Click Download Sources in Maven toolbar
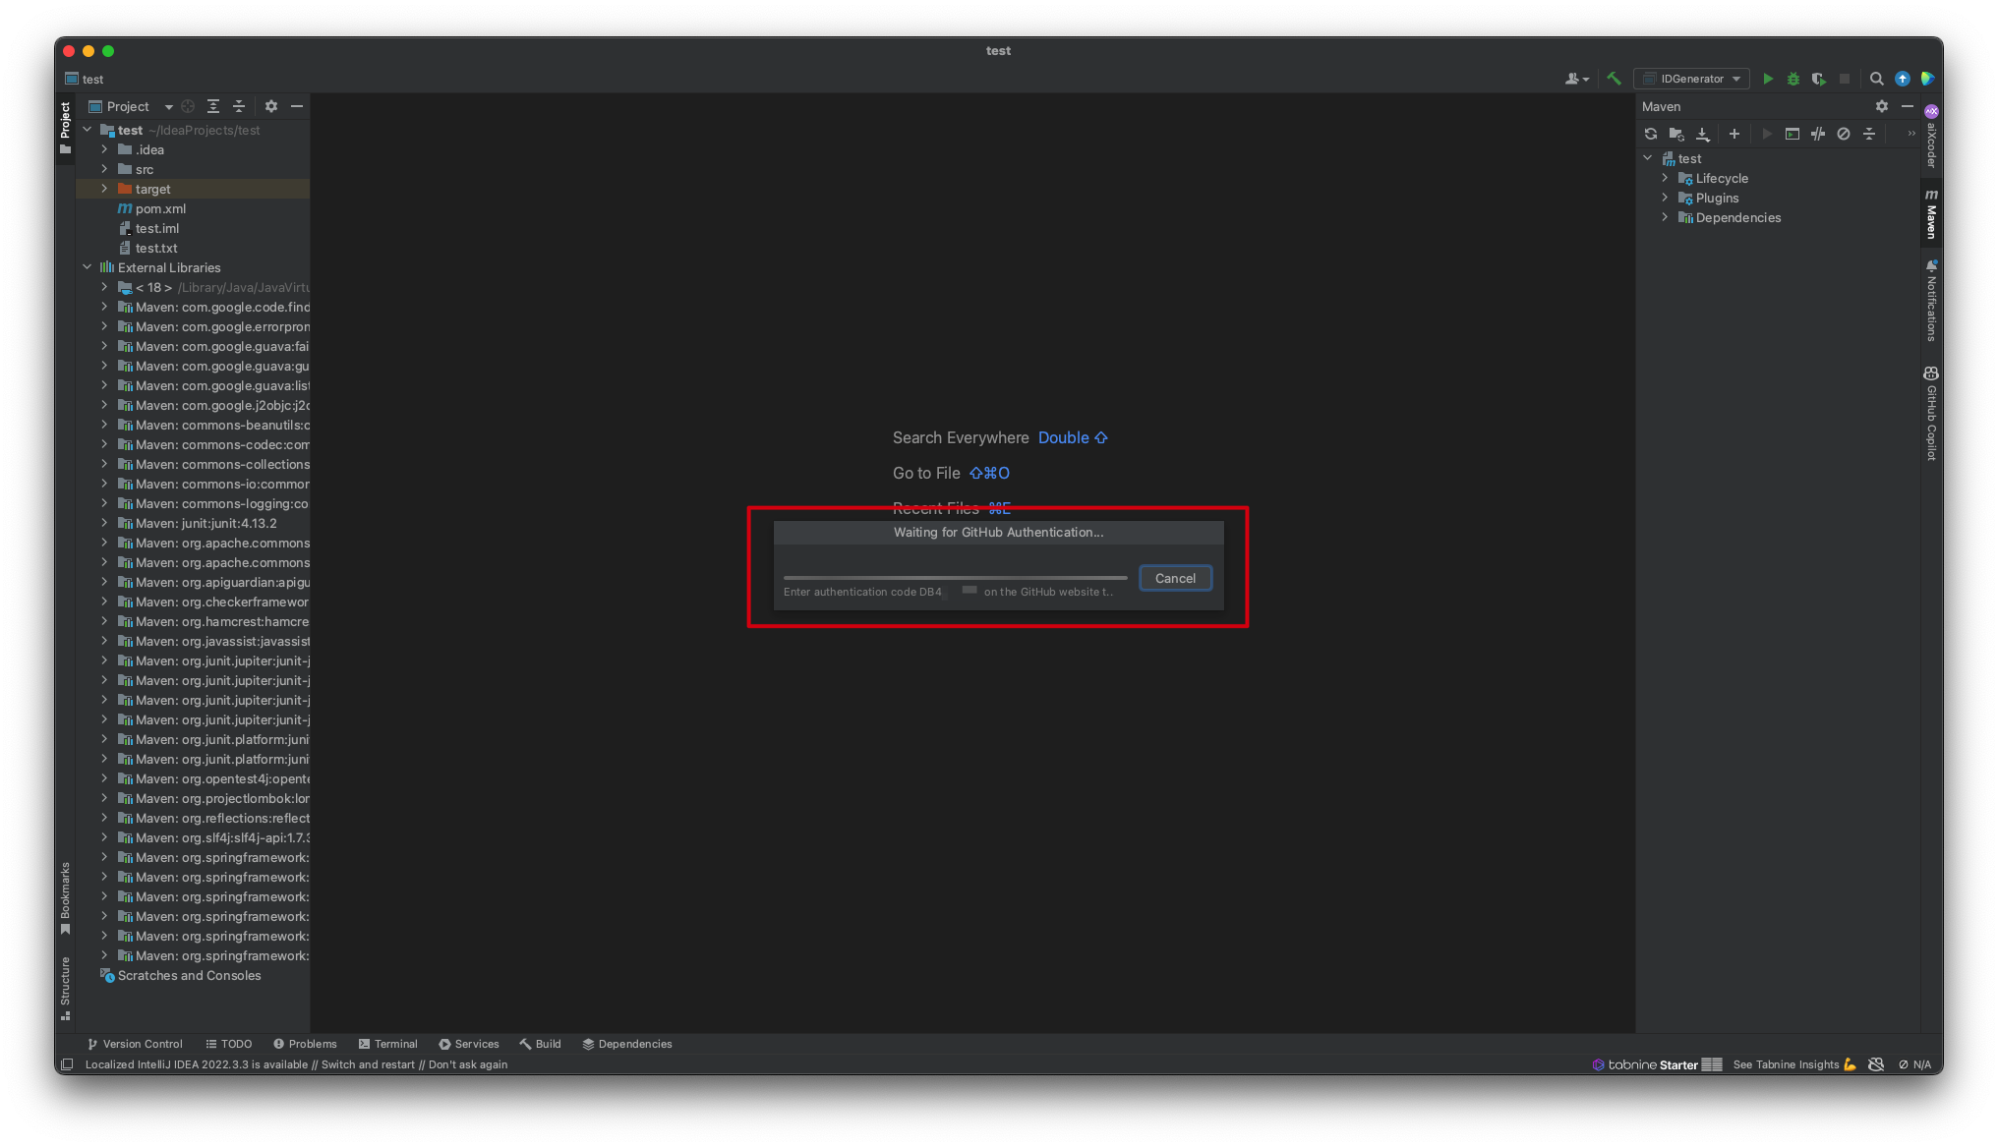 tap(1703, 134)
